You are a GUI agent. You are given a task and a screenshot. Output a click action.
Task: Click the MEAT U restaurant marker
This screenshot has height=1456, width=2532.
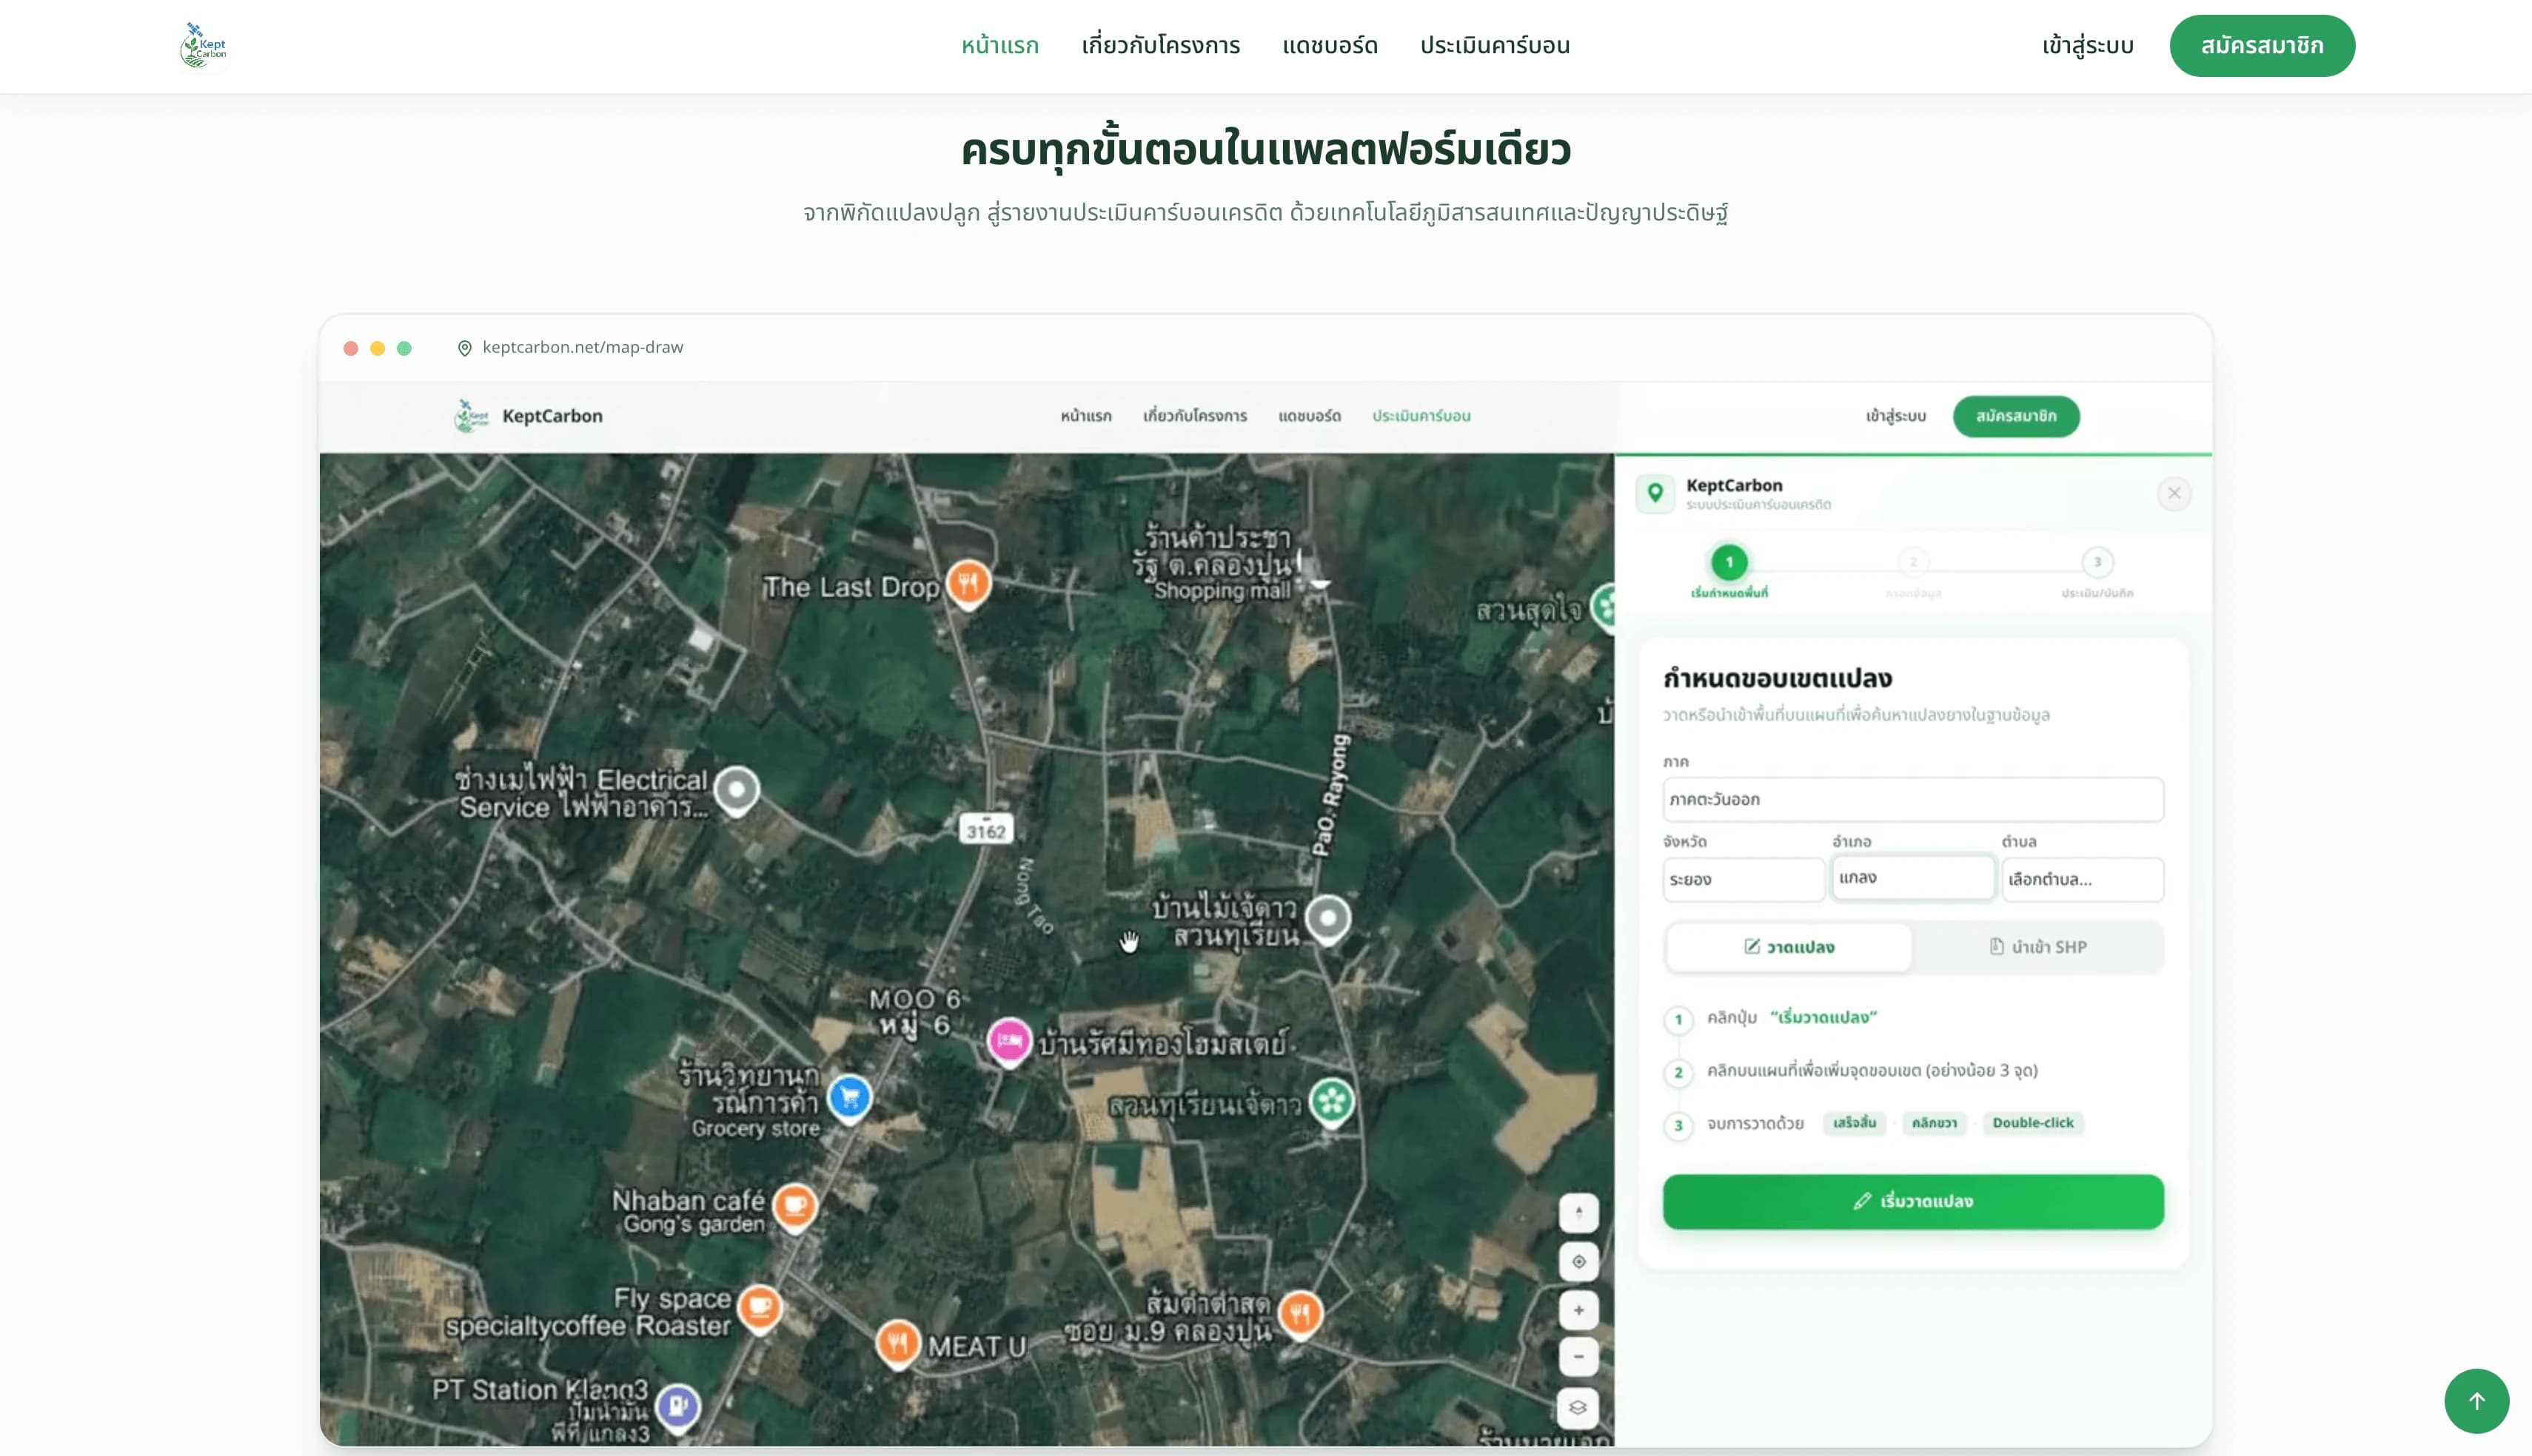click(x=897, y=1343)
